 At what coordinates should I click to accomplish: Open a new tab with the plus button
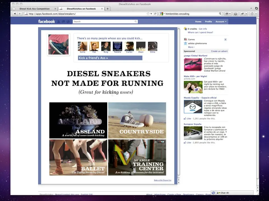pos(108,9)
